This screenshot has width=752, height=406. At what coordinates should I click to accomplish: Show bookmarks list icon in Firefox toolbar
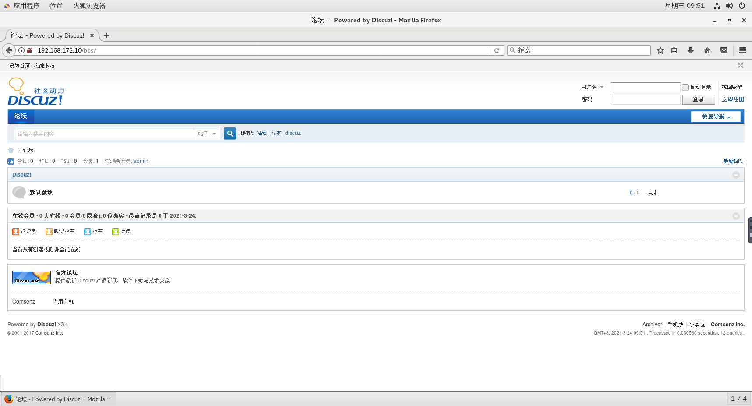(674, 50)
